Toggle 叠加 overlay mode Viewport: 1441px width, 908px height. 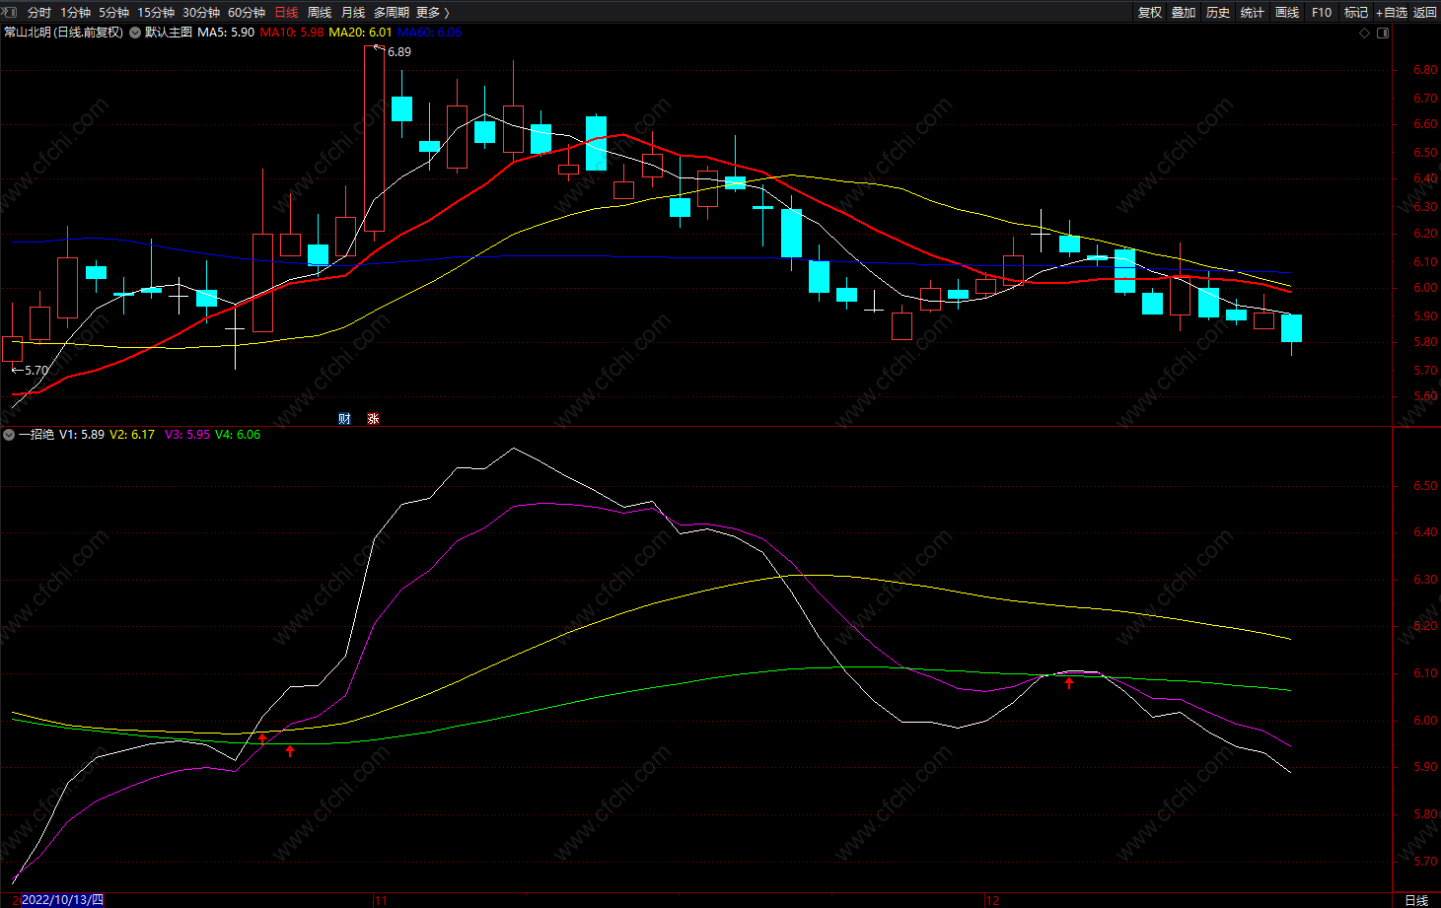[x=1184, y=12]
